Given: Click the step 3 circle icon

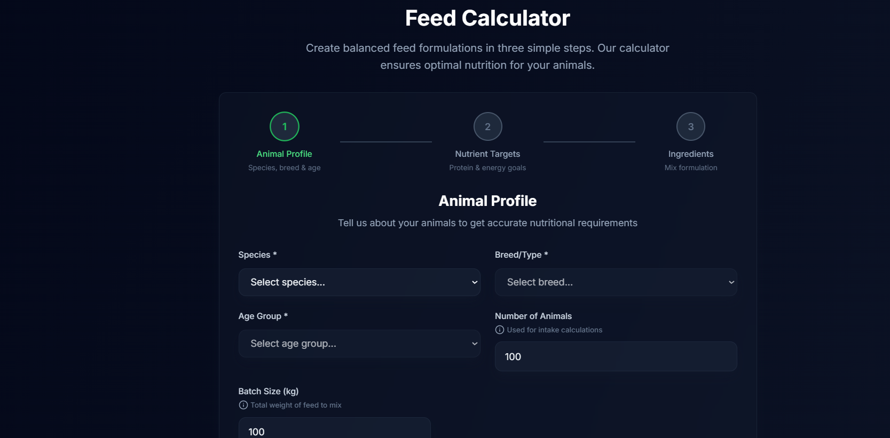Looking at the screenshot, I should (691, 126).
